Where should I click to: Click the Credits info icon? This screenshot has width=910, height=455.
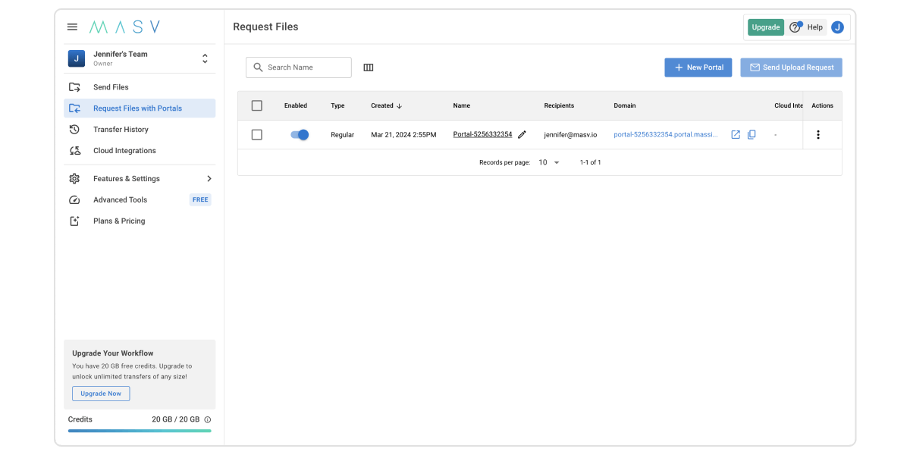[x=208, y=419]
